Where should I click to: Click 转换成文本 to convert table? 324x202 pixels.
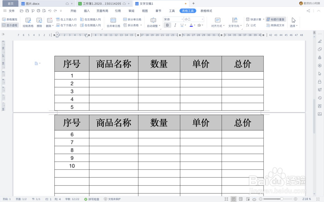point(276,25)
